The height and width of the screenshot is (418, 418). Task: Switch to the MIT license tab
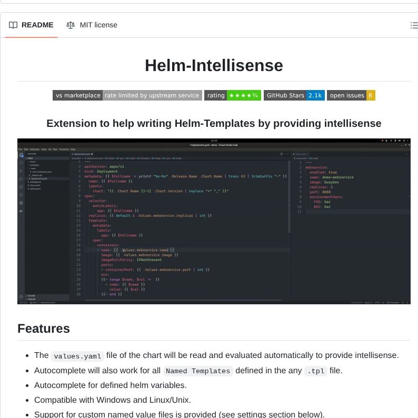click(x=92, y=25)
